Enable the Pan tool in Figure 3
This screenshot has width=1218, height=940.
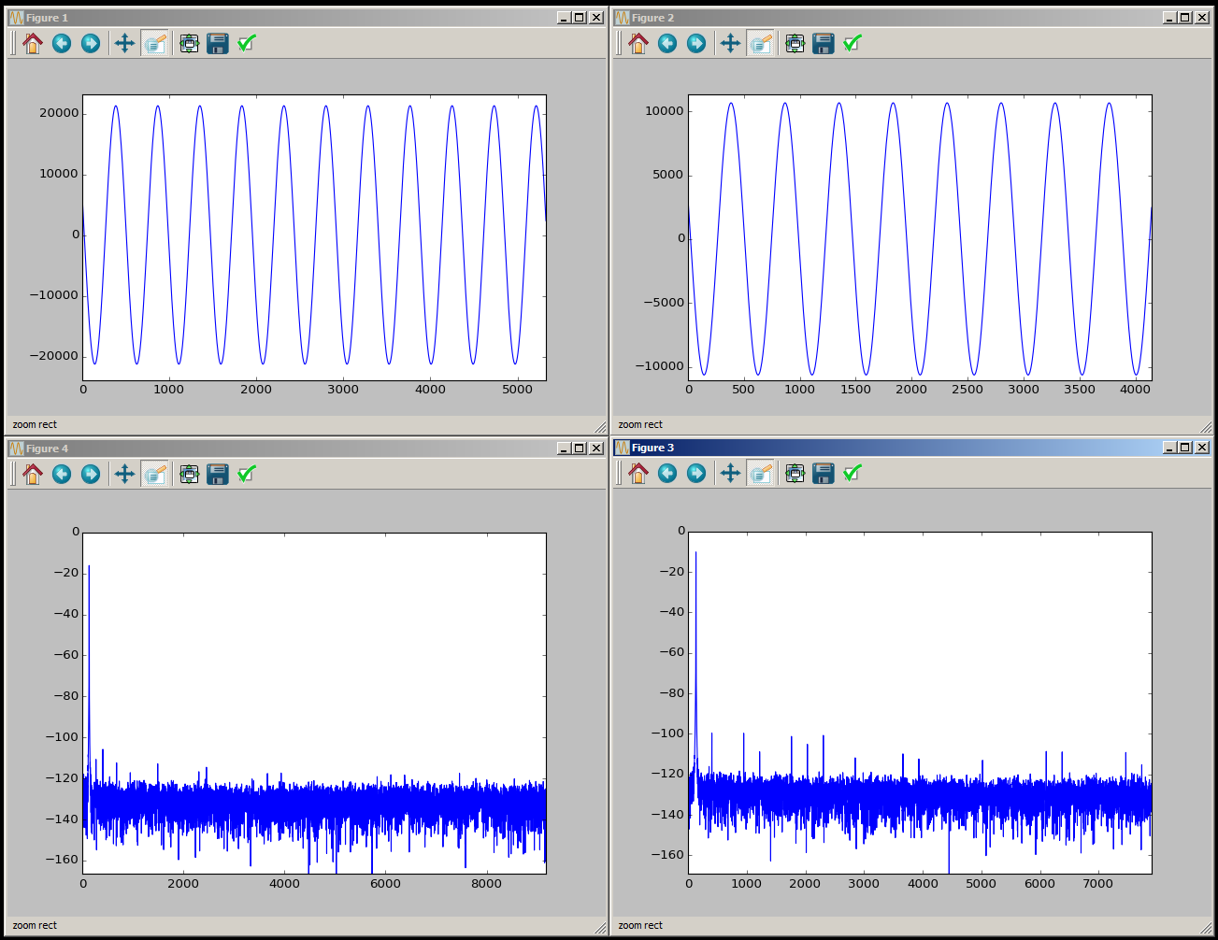pos(730,474)
